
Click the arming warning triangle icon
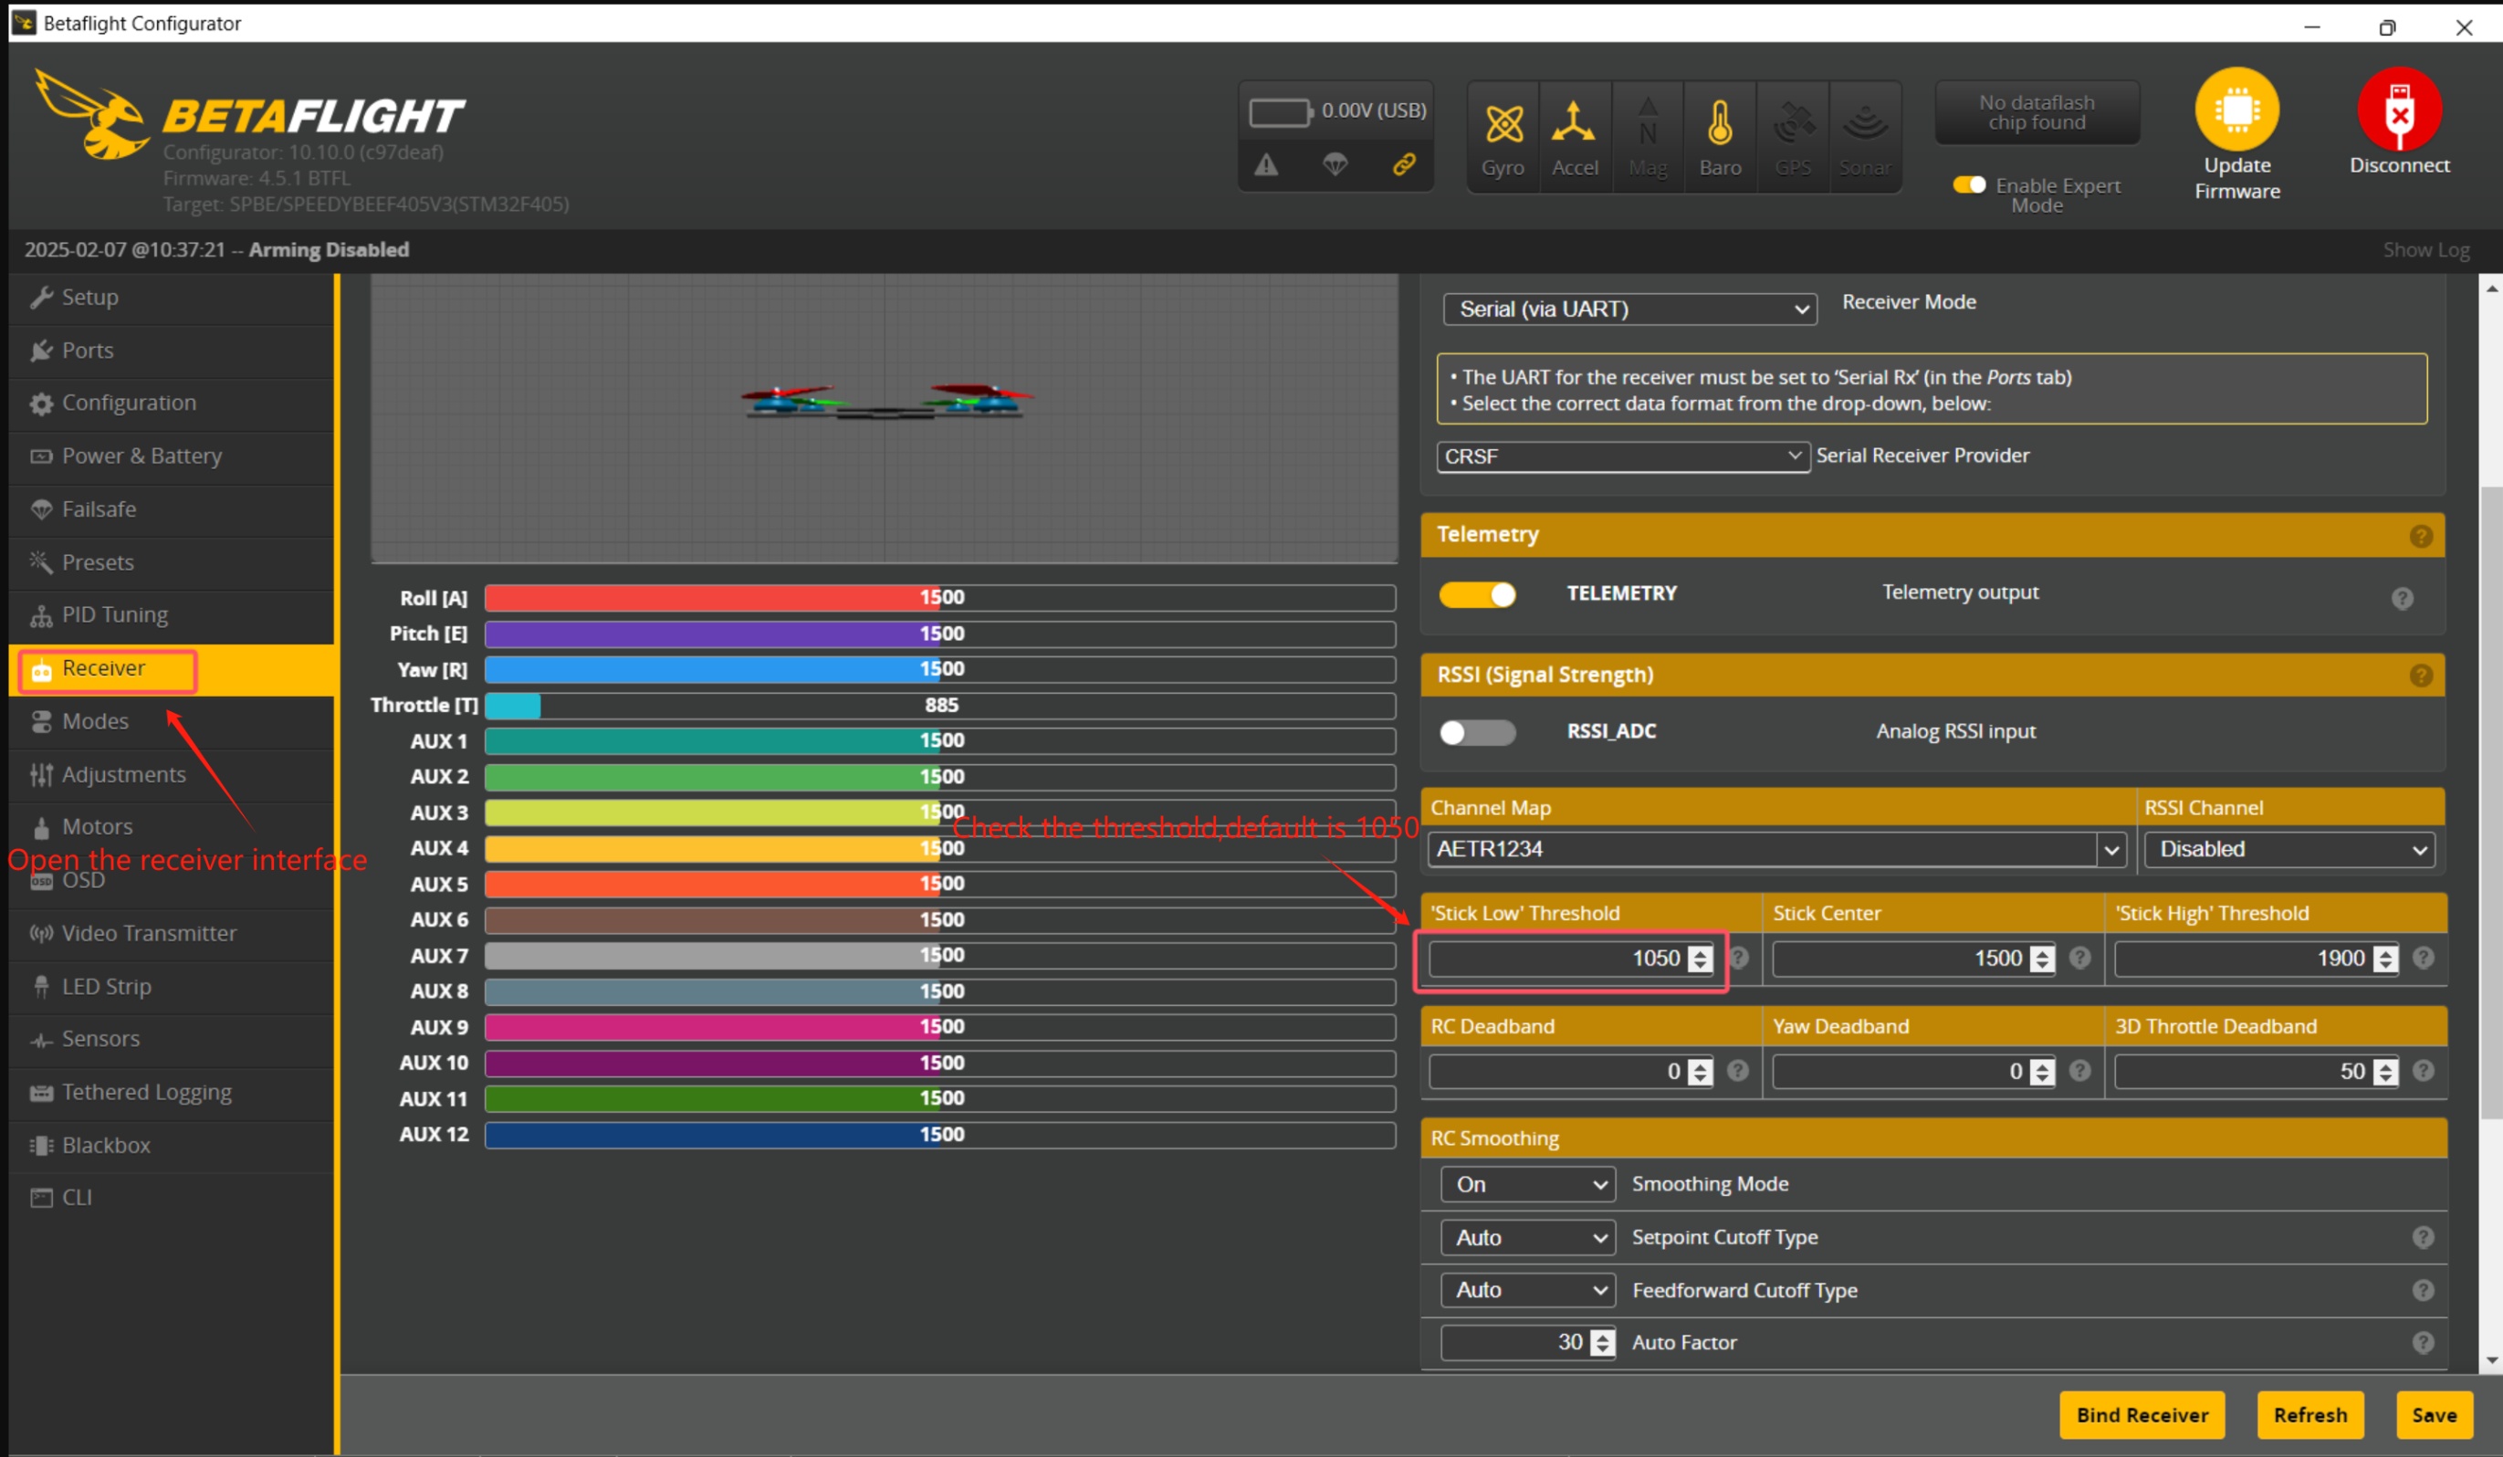[1265, 165]
